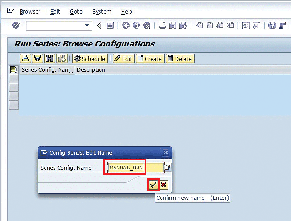The image size is (291, 221).
Task: Click the Create button
Action: [x=149, y=59]
